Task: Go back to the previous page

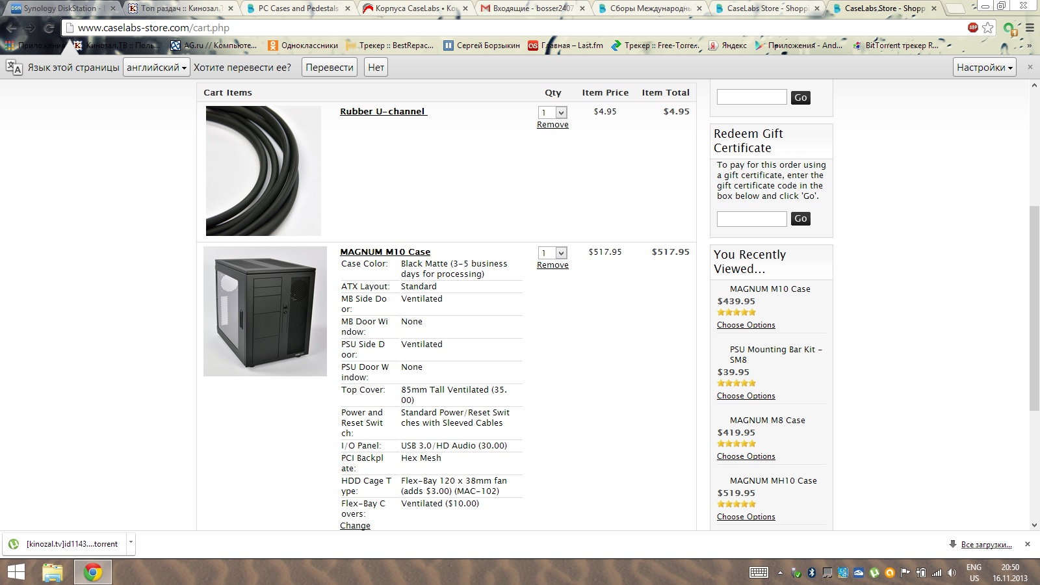Action: tap(12, 28)
